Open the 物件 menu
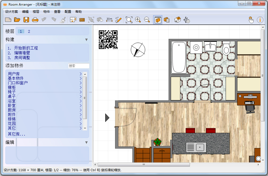Viewport: 268px width, 176px height. tap(47, 12)
